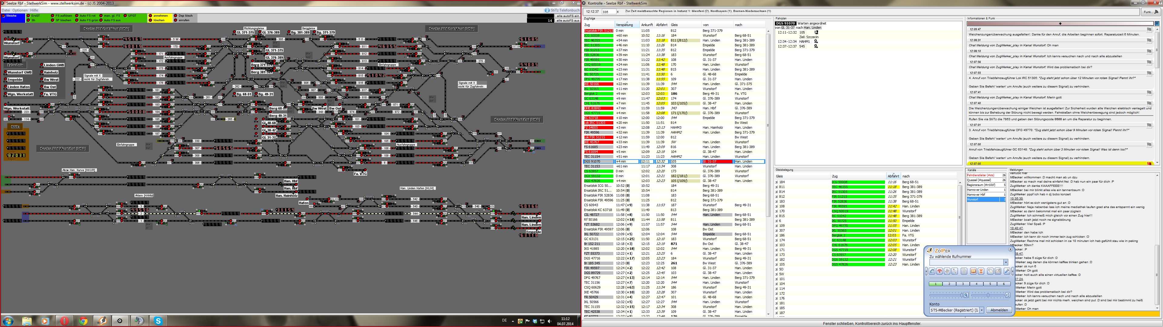Open Skype from the taskbar
Viewport: 1163px width, 327px height.
click(158, 321)
